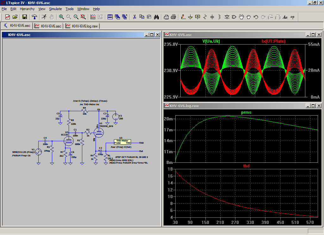The width and height of the screenshot is (324, 235).
Task: Click the Zoom In magnifier icon
Action: (61, 17)
